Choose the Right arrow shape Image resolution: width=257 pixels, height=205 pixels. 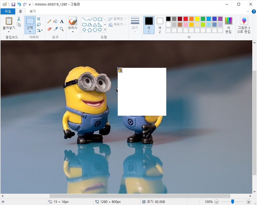100,30
